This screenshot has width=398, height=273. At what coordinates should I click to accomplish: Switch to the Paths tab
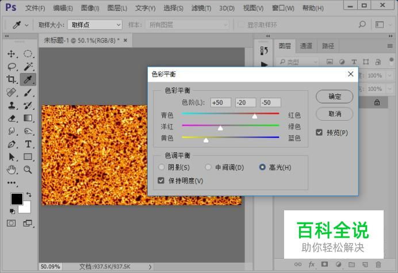pos(328,46)
